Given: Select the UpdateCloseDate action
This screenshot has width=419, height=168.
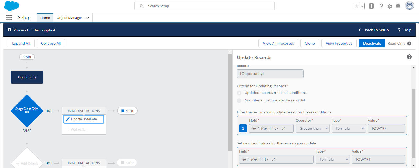Looking at the screenshot, I should tap(84, 119).
